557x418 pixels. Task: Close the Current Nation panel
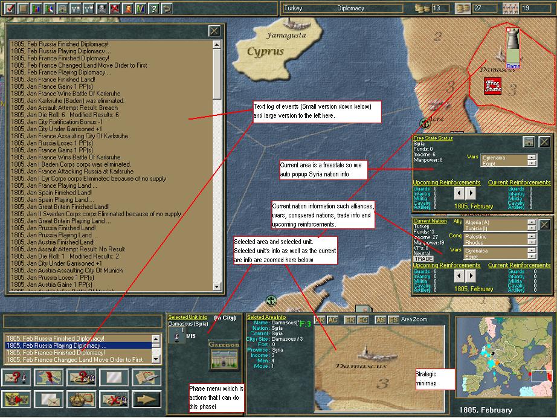pos(544,225)
